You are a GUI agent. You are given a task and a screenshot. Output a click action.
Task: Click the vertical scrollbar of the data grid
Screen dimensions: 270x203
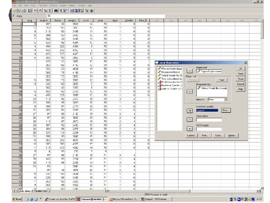(x=262, y=104)
